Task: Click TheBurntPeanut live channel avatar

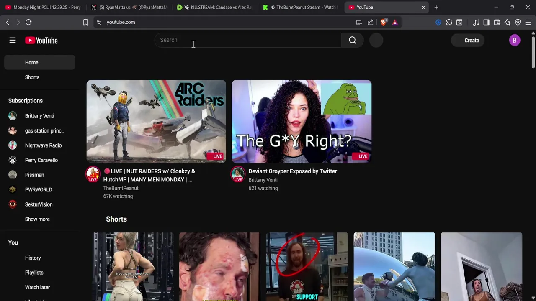Action: tap(93, 174)
